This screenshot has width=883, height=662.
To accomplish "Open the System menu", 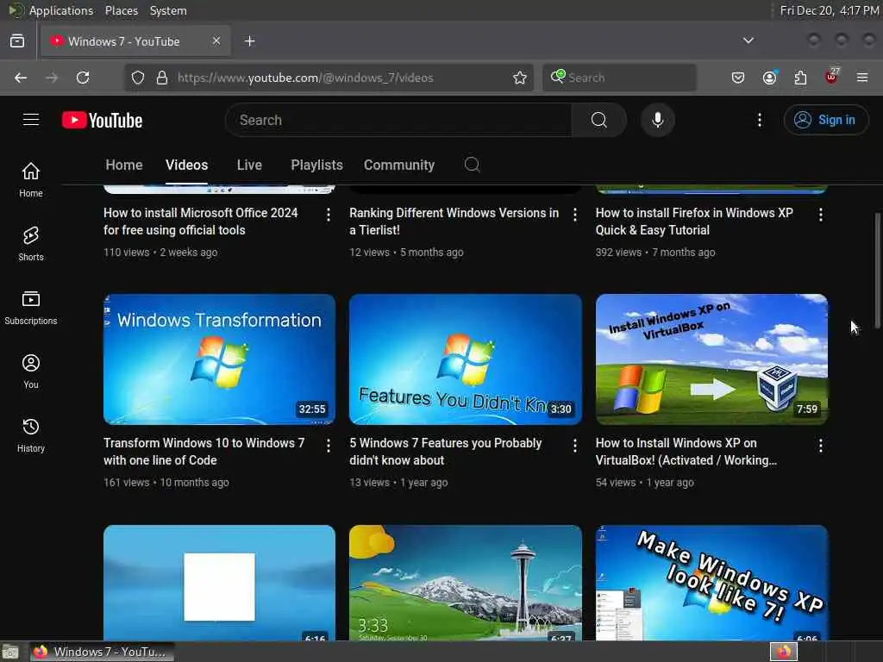I will pyautogui.click(x=168, y=10).
